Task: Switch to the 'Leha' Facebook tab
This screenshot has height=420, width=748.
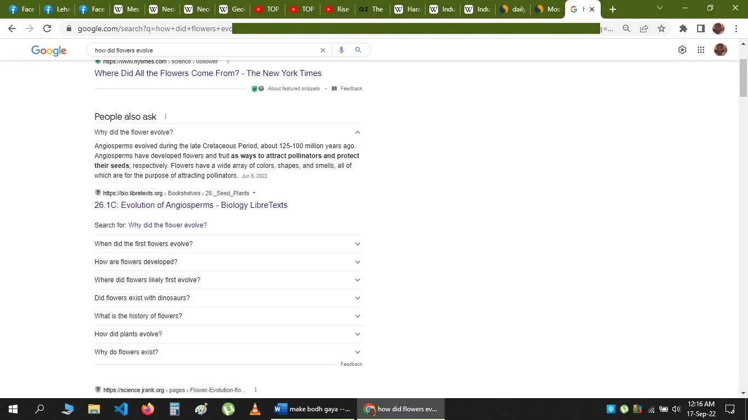Action: coord(57,9)
